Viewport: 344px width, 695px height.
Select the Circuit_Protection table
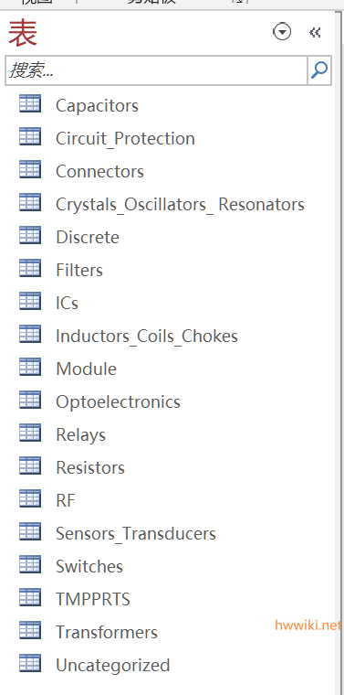[x=125, y=138]
